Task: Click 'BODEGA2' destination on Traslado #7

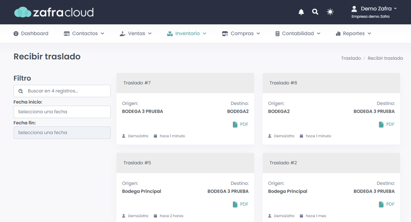Action: coord(238,111)
